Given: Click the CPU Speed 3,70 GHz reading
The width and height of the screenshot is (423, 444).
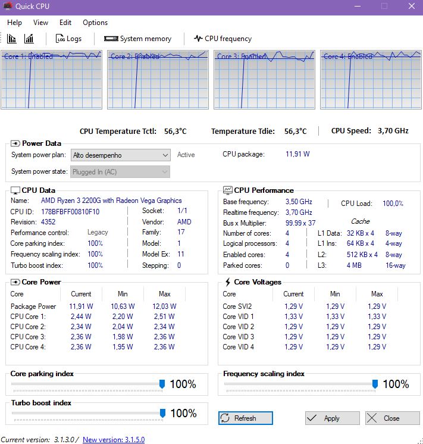Looking at the screenshot, I should [x=393, y=131].
